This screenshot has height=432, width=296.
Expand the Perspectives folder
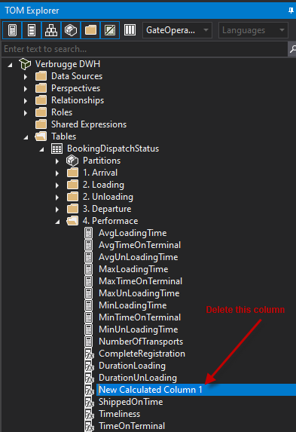(26, 89)
